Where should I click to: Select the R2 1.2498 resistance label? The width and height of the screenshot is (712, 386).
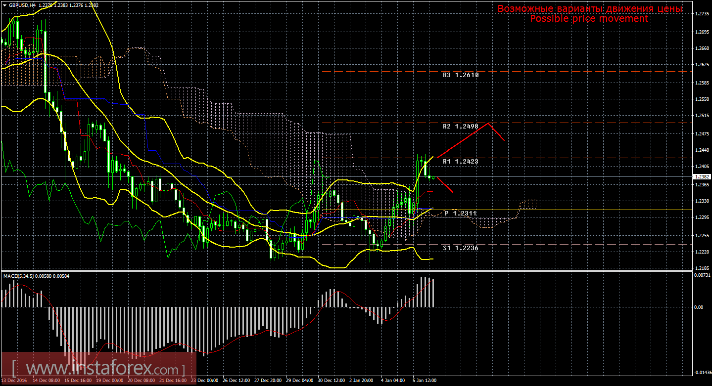point(461,127)
